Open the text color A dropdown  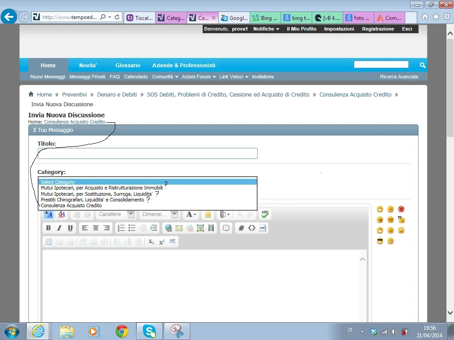tap(191, 214)
